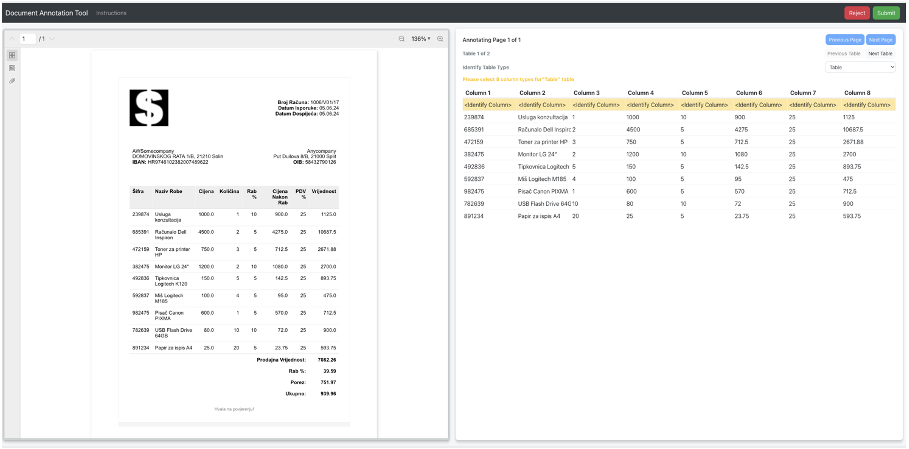This screenshot has width=909, height=449.
Task: Open the 136% zoom level dropdown
Action: (421, 39)
